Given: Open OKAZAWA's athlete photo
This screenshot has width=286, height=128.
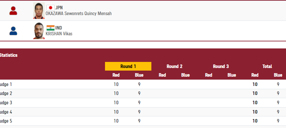Looking at the screenshot, I should tap(39, 11).
